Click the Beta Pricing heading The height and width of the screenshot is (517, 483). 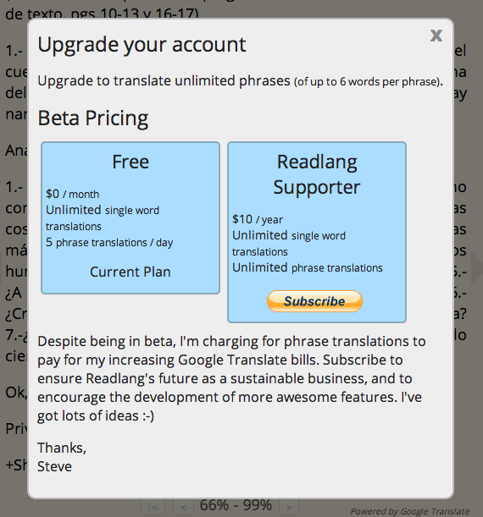coord(93,118)
